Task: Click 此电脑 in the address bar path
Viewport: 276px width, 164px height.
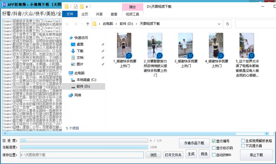Action: [108, 24]
